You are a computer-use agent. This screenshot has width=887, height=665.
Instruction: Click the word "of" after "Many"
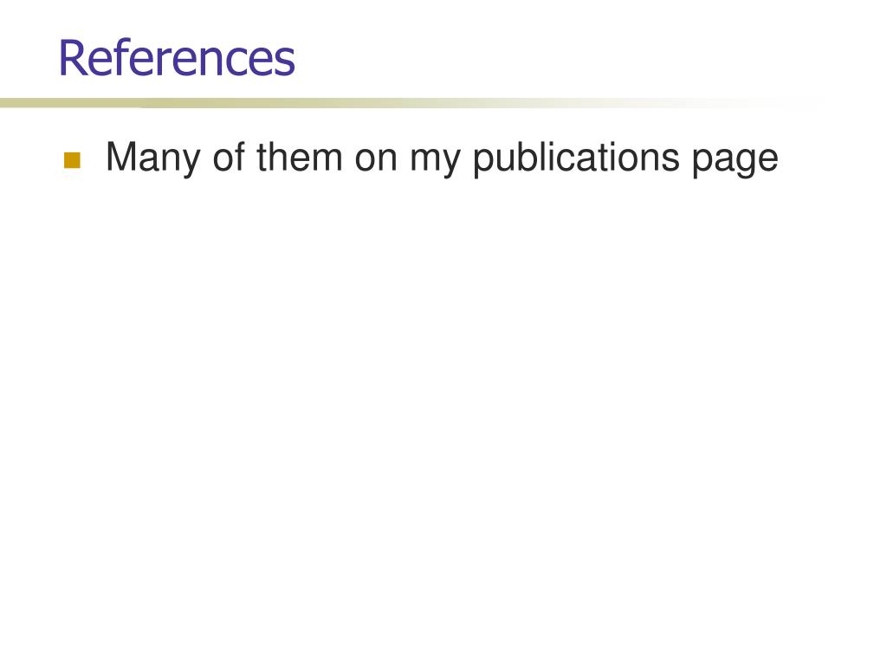[x=229, y=157]
